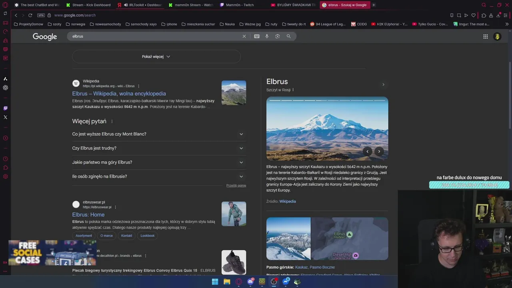The height and width of the screenshot is (288, 512).
Task: Expand the question 'Czy Elbrus jest trudny?'
Action: (x=159, y=148)
